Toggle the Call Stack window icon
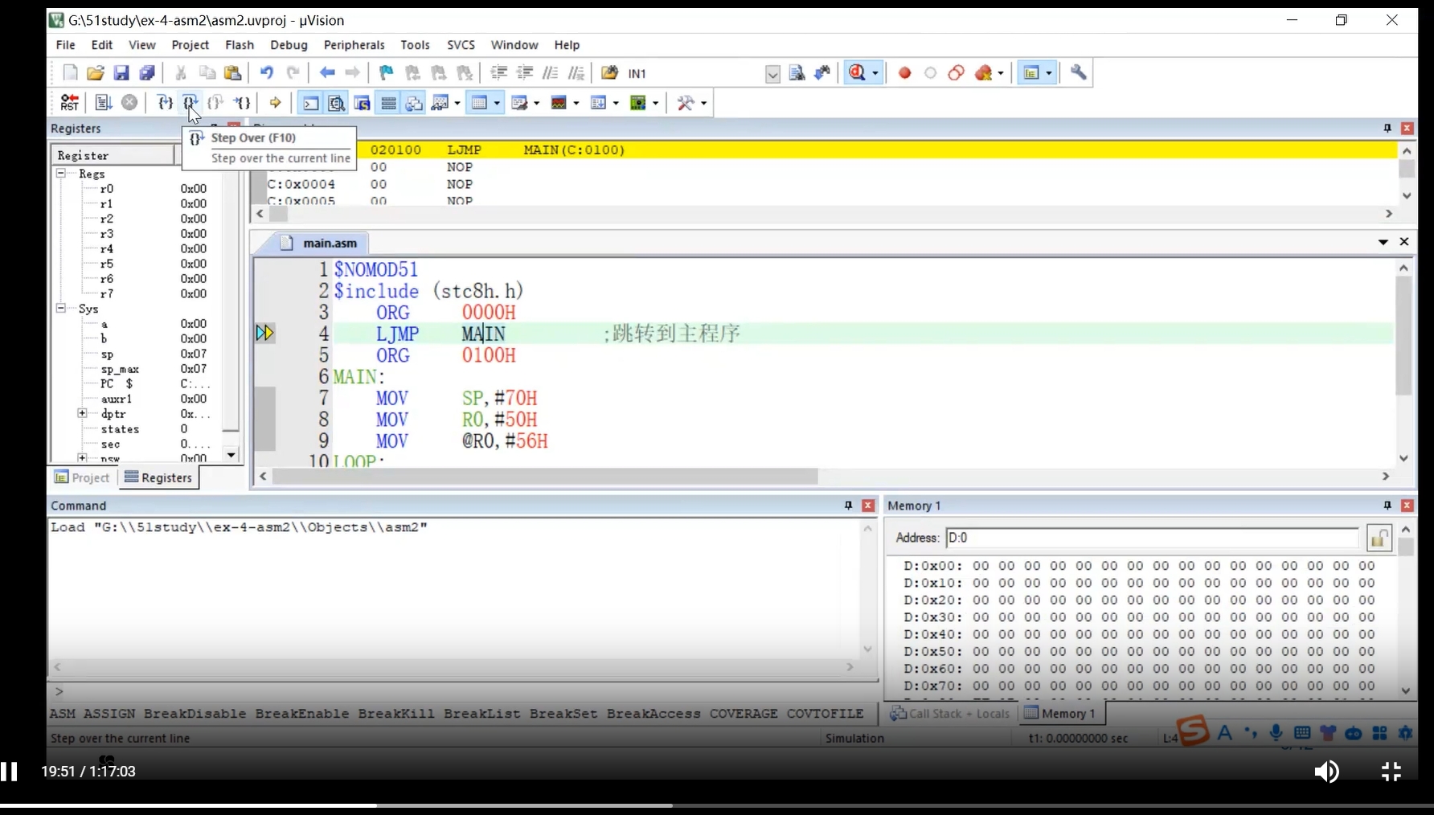 pos(414,103)
